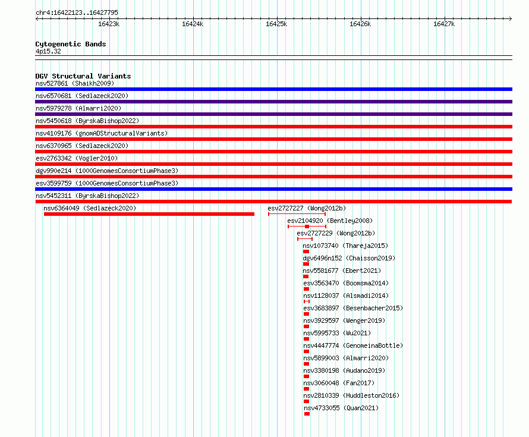Click esv2727229 (Wong2012b) label
Screen dimensions: 529x437
[336, 233]
